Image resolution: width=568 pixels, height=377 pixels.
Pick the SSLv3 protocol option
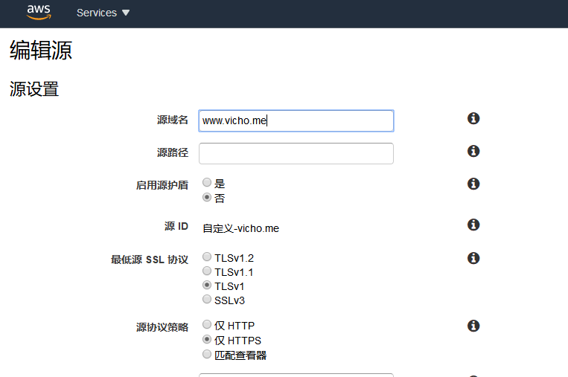207,300
